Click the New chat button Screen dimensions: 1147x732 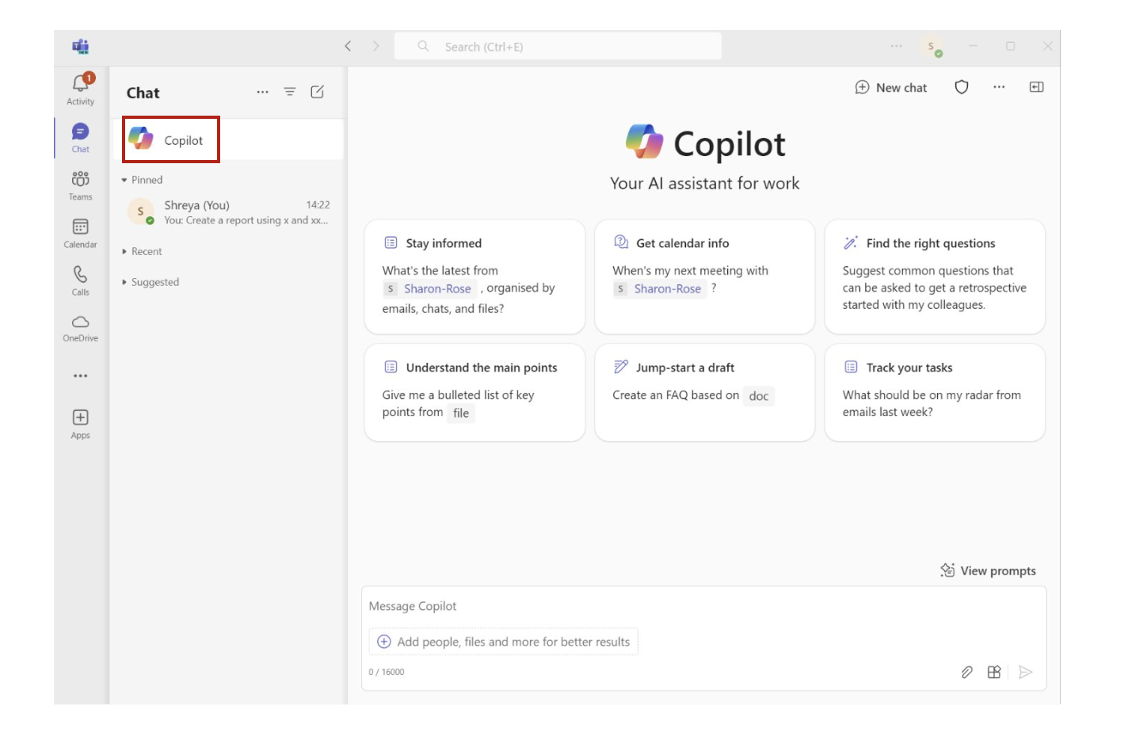point(891,87)
